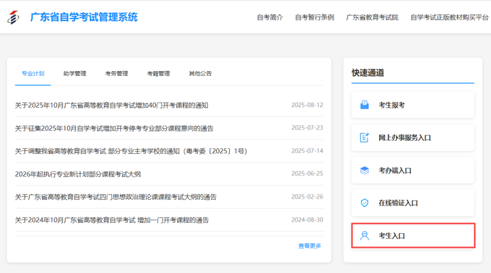Viewport: 491px width, 273px height.
Task: Open the 2024年10月 增加一门开考课程 notice
Action: (x=112, y=220)
